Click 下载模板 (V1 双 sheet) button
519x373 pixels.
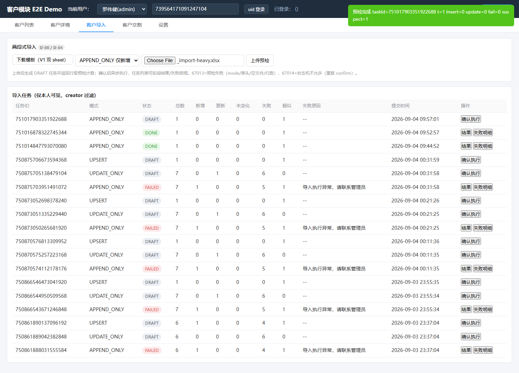(43, 60)
